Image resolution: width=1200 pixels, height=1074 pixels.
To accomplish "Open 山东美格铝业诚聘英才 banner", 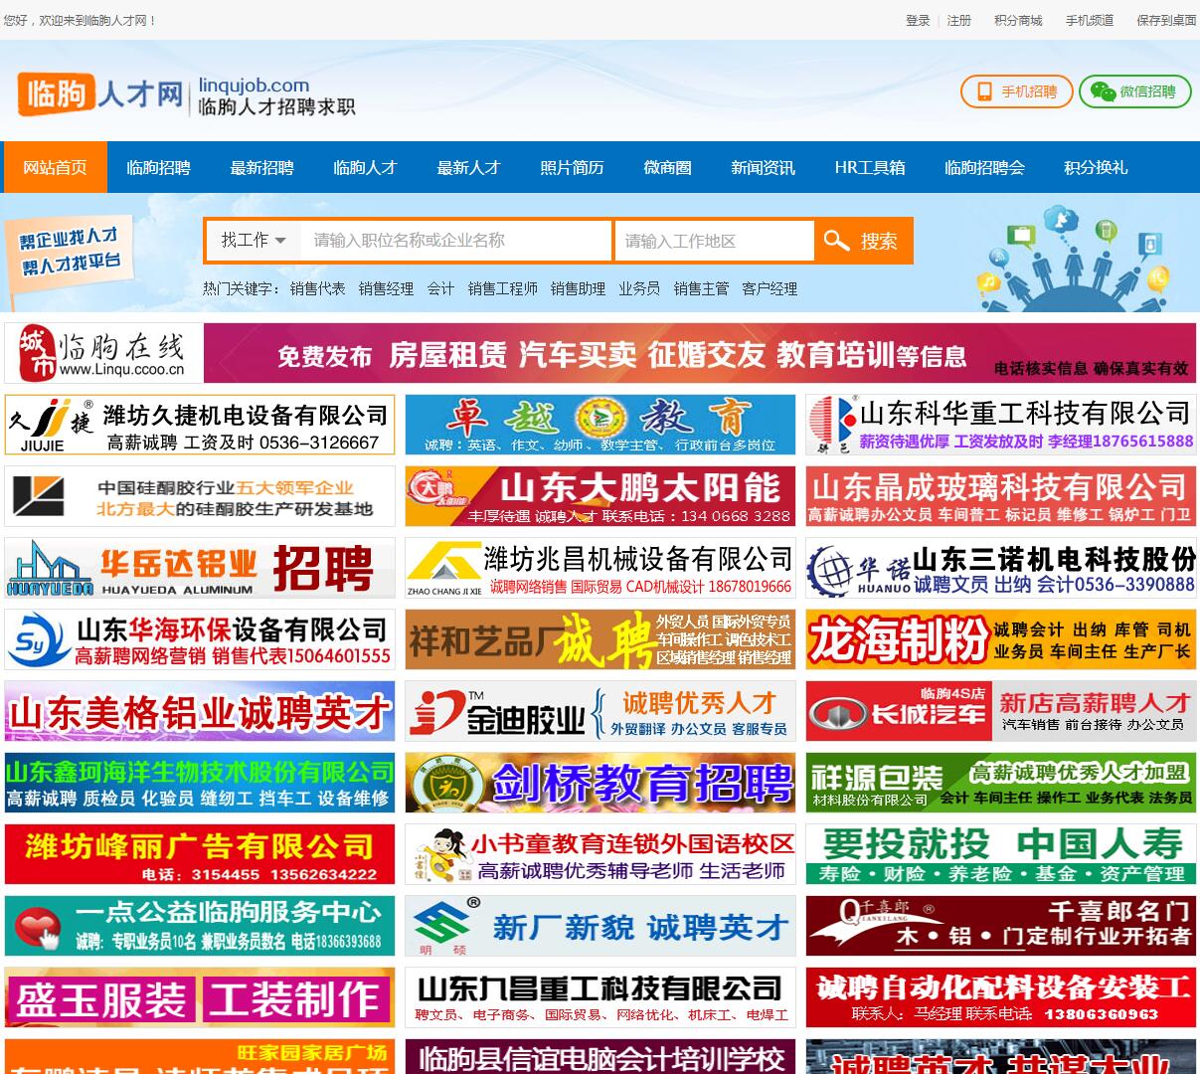I will point(200,711).
